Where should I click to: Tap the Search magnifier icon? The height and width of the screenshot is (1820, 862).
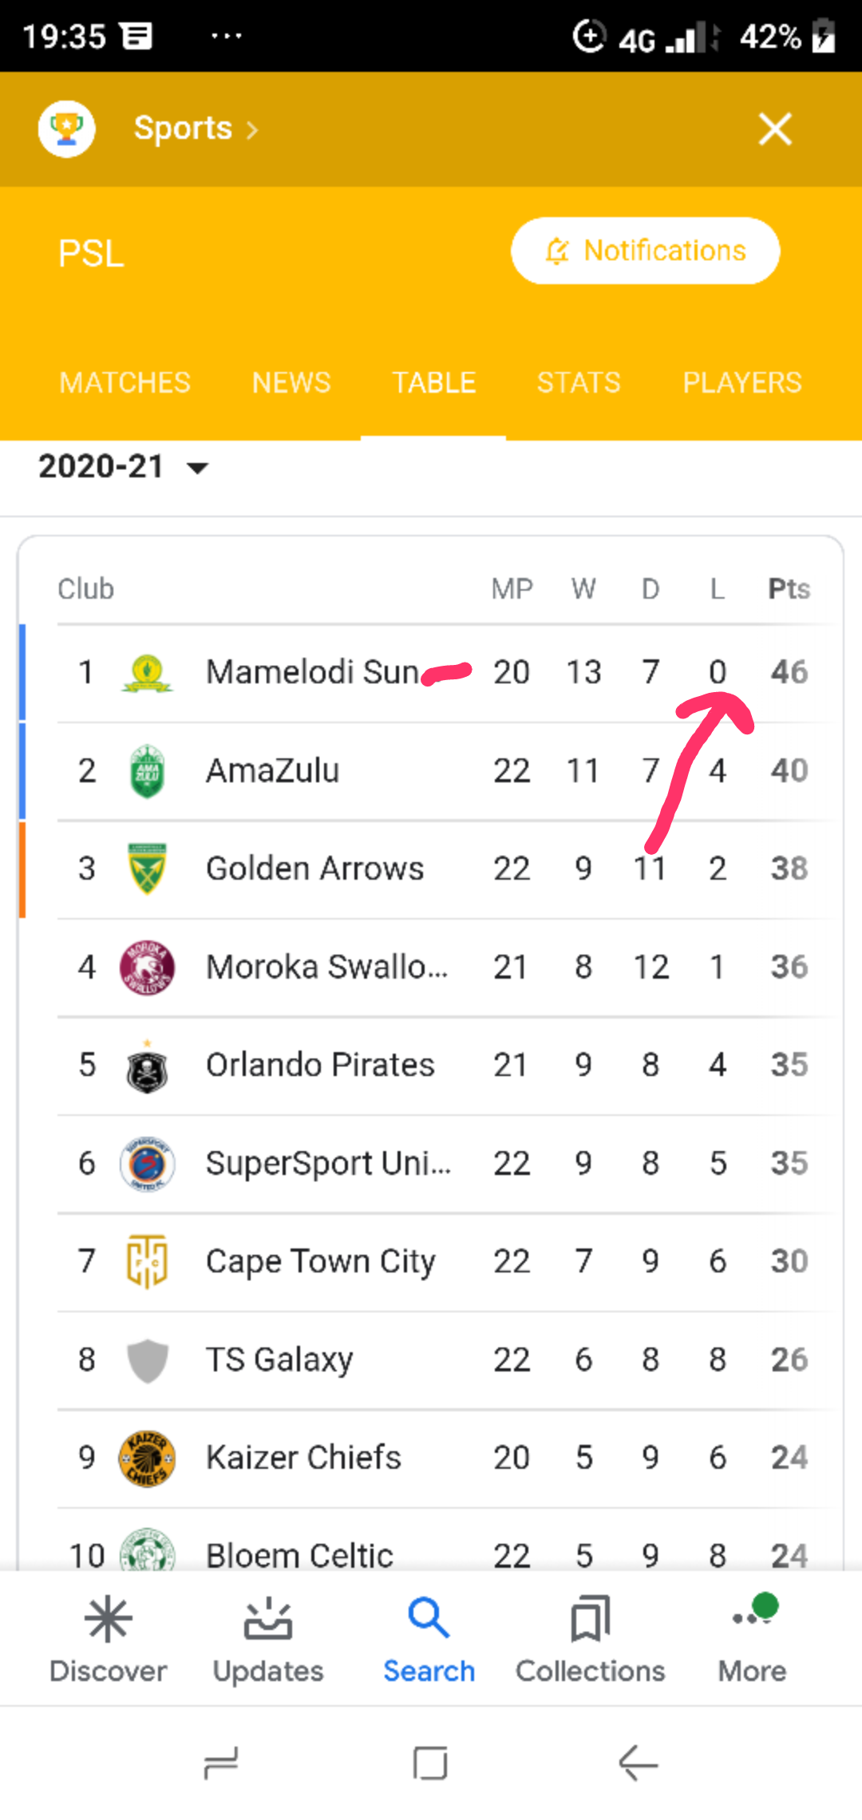[429, 1619]
